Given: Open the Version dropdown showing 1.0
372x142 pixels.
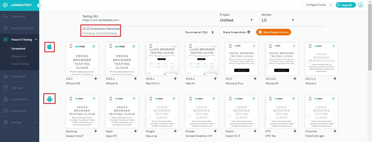Looking at the screenshot, I should (x=277, y=20).
